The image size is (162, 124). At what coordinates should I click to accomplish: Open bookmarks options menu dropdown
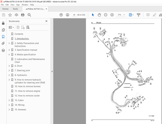click(x=11, y=27)
